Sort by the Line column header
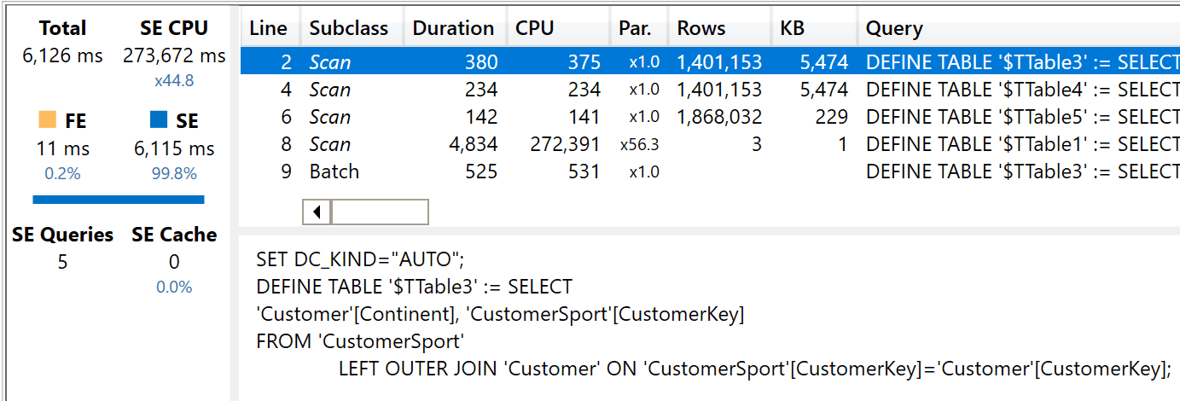 270,28
